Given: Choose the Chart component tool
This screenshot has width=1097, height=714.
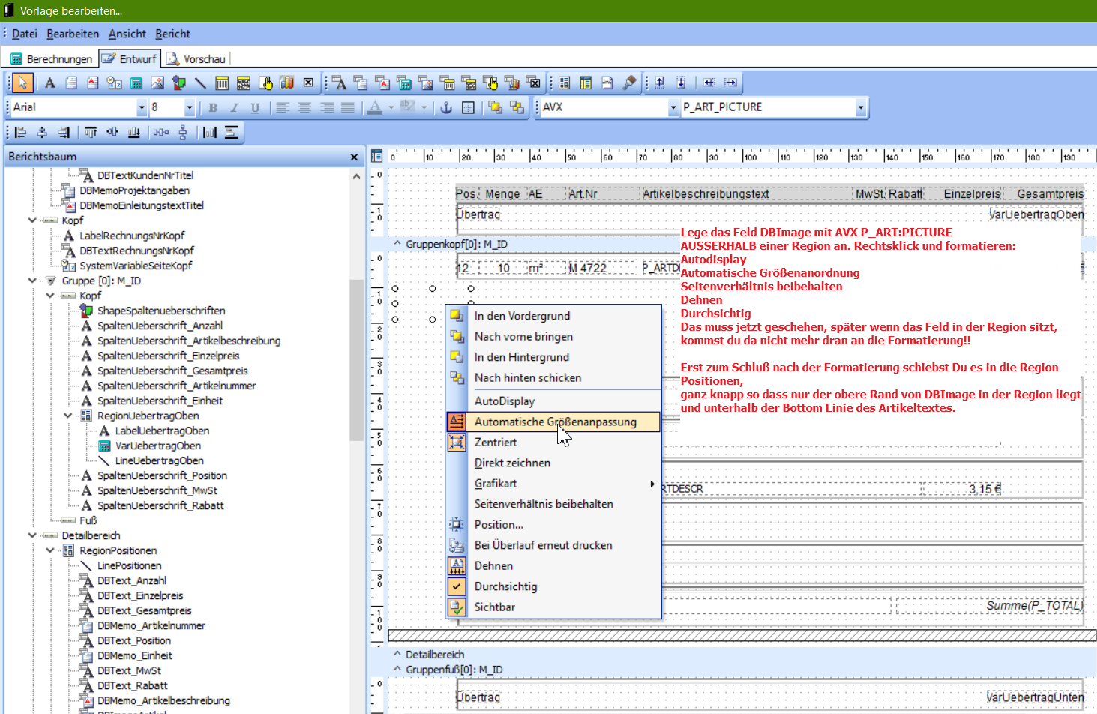Looking at the screenshot, I should (286, 82).
